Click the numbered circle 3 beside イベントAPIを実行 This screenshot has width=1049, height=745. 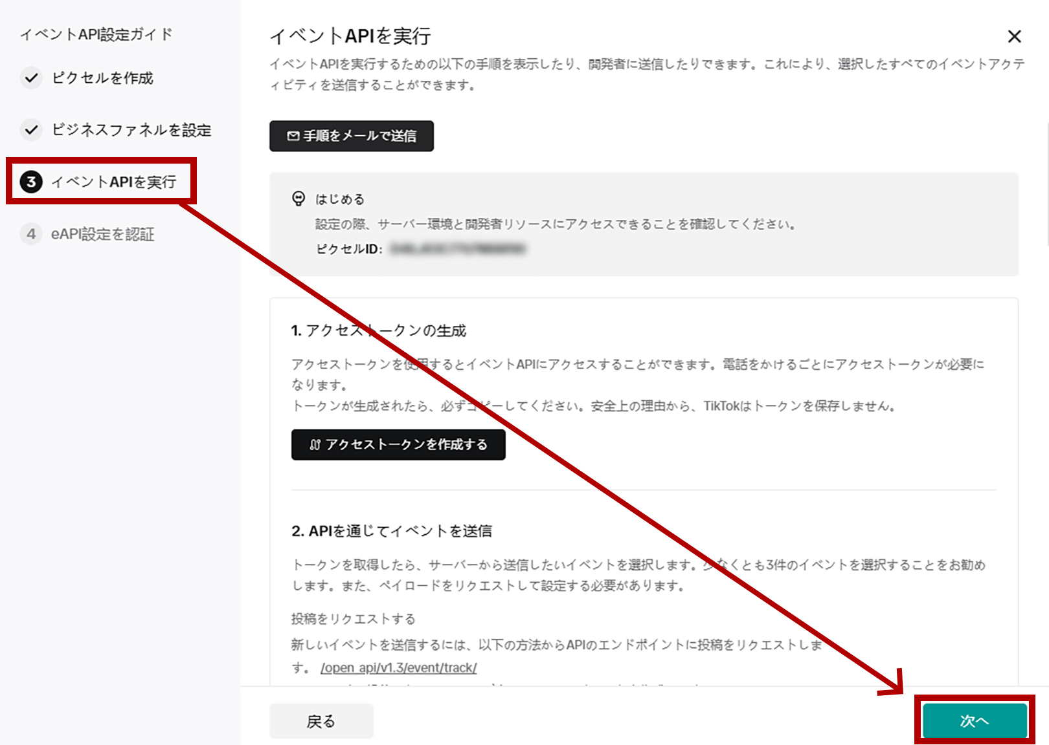click(x=31, y=182)
